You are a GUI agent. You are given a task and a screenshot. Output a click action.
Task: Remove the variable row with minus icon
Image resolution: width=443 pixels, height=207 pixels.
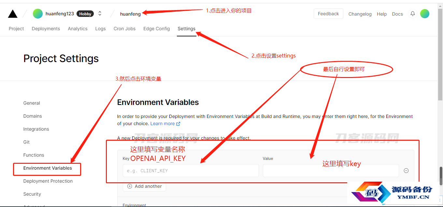tap(406, 171)
